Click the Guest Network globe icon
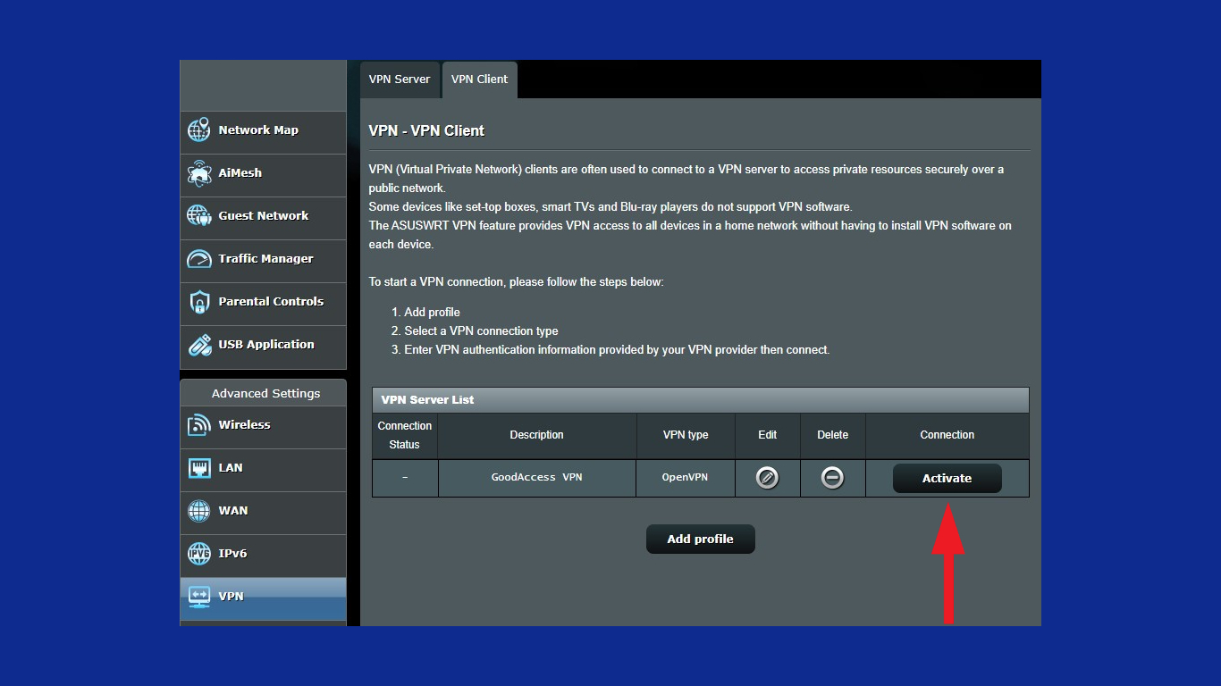This screenshot has width=1221, height=686. [198, 215]
